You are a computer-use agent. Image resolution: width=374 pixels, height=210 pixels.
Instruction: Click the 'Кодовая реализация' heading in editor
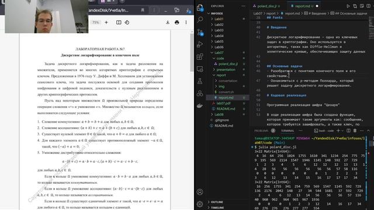[x=286, y=95]
